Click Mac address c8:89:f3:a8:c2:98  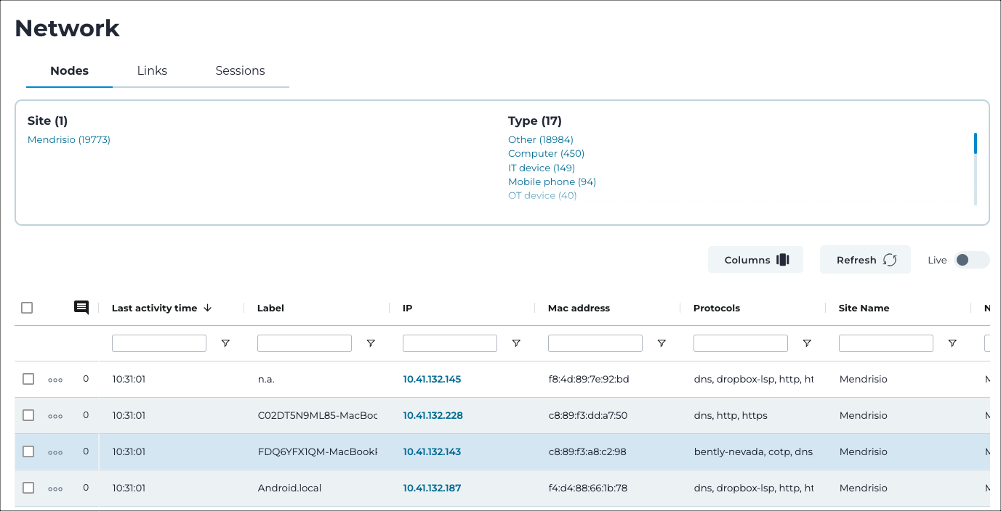[587, 451]
